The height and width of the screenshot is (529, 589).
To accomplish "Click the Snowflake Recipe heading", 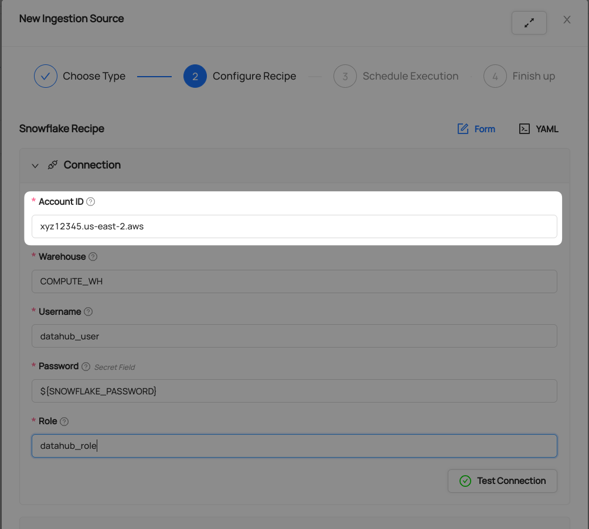I will (62, 129).
